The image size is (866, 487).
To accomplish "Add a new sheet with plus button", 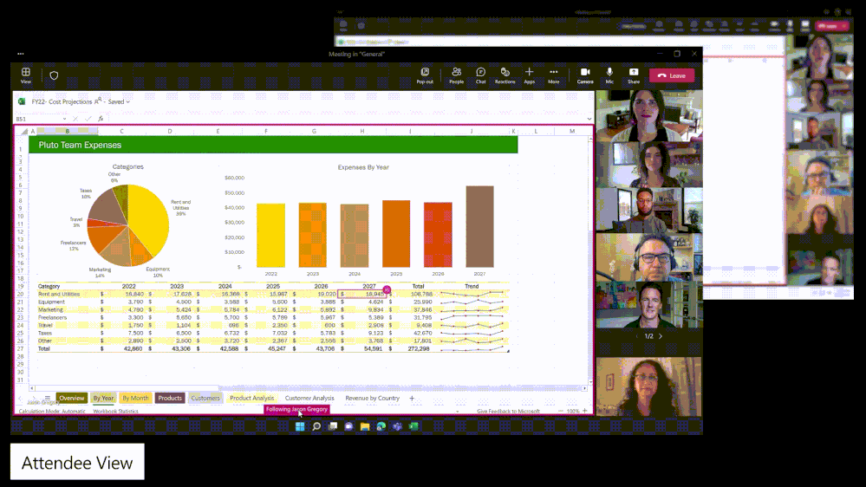I will click(x=412, y=398).
